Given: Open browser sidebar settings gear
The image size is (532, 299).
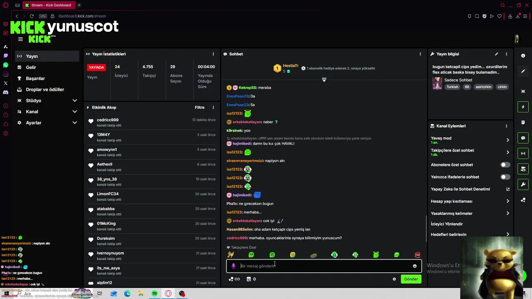Looking at the screenshot, I should click(5, 133).
